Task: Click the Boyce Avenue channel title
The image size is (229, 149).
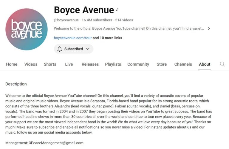Action: (x=84, y=10)
